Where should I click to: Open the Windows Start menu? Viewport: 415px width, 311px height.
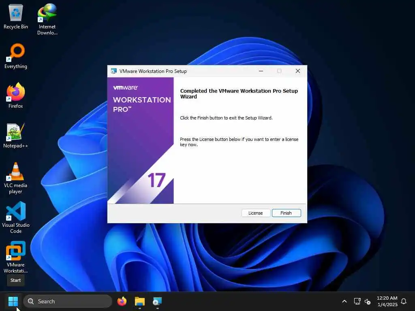point(13,301)
